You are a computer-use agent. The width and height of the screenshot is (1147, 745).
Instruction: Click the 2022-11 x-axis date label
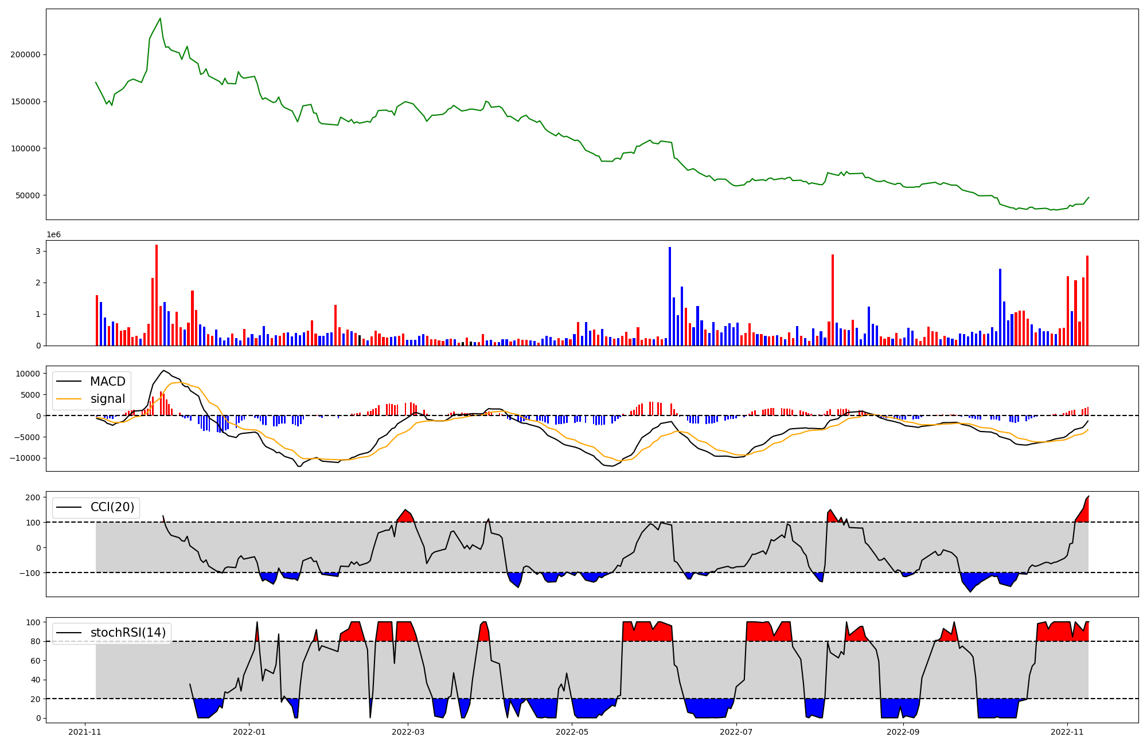(1067, 732)
